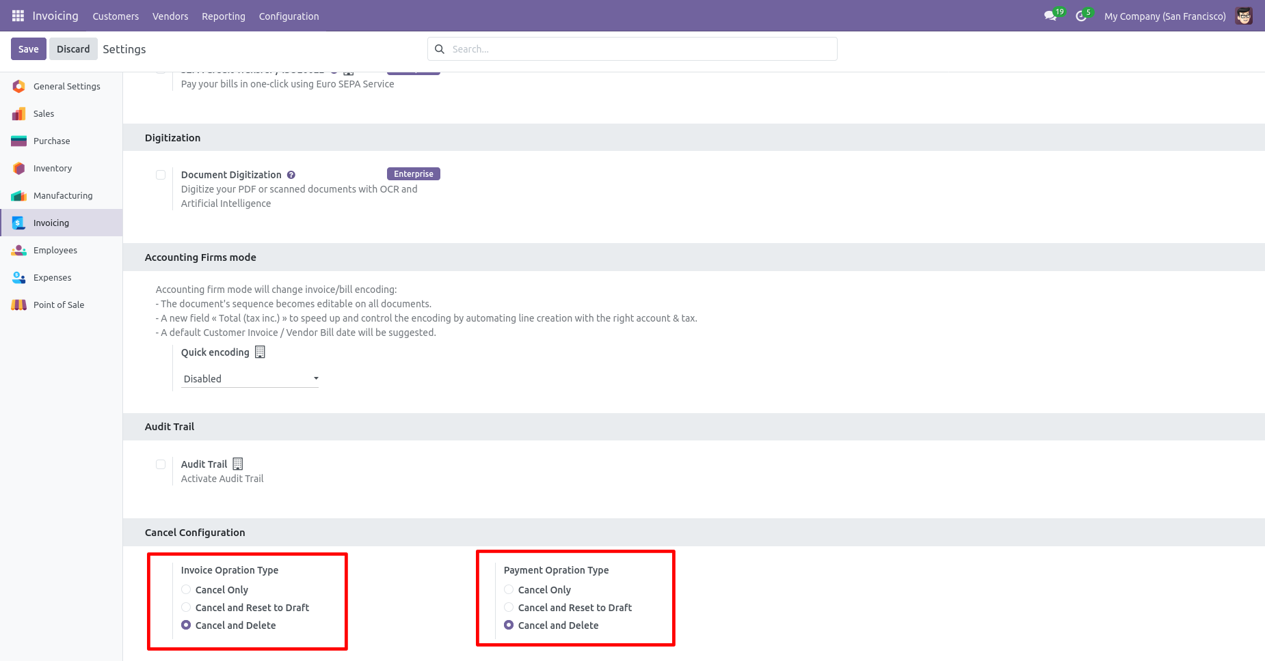Open the Quick encoding Disabled dropdown
The height and width of the screenshot is (661, 1265).
(x=250, y=378)
